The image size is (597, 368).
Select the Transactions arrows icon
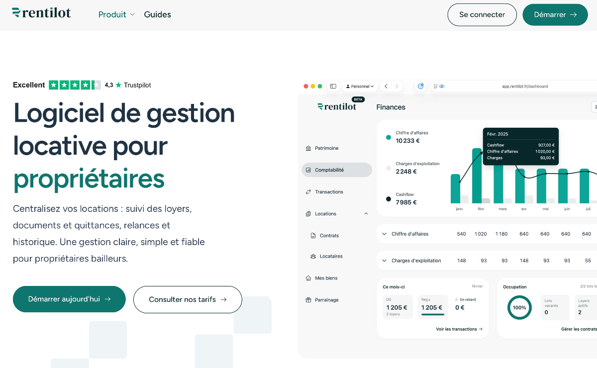click(x=308, y=192)
